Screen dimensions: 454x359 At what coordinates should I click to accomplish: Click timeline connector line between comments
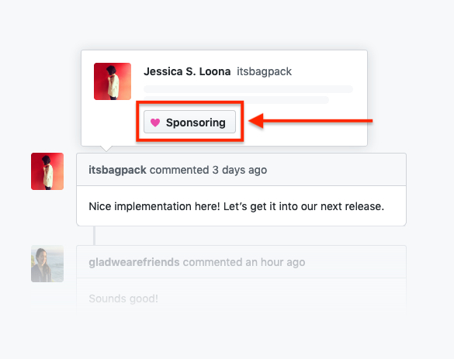click(x=94, y=236)
